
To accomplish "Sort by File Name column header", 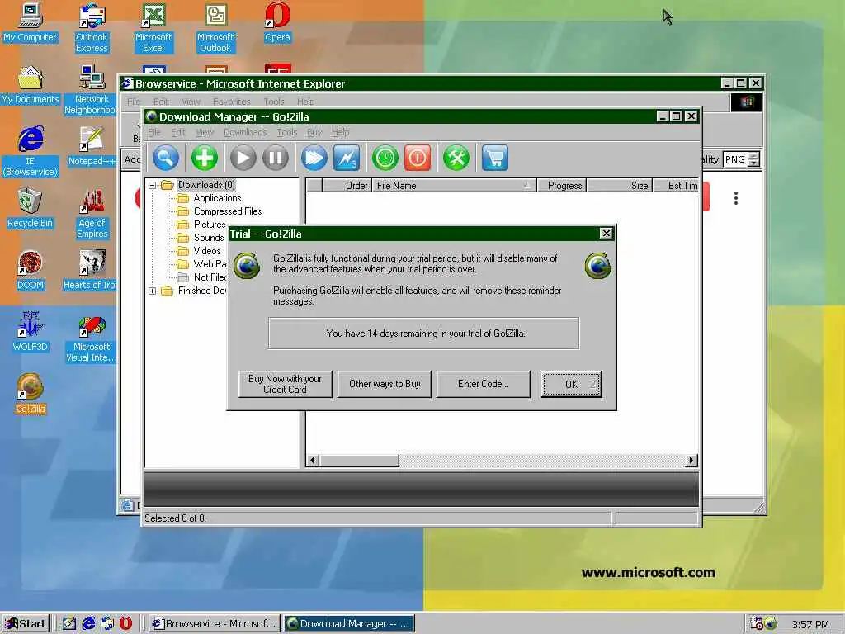I will click(454, 186).
